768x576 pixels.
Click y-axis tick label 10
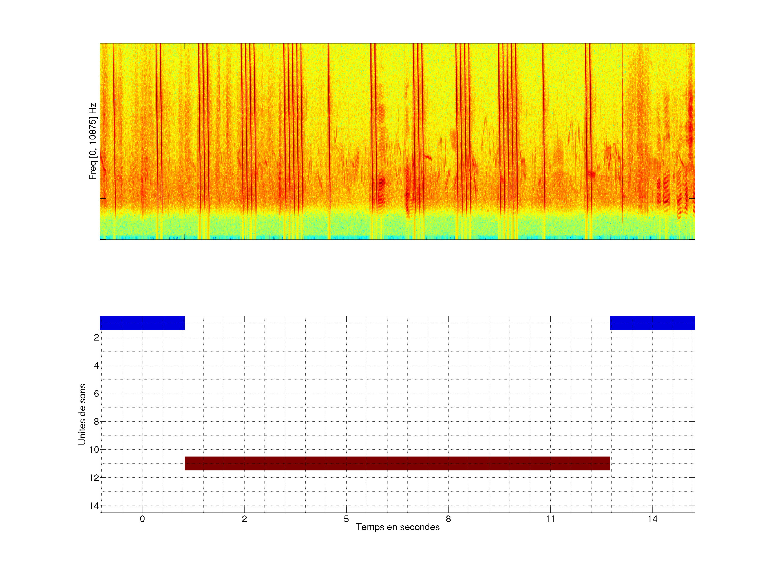click(x=94, y=450)
